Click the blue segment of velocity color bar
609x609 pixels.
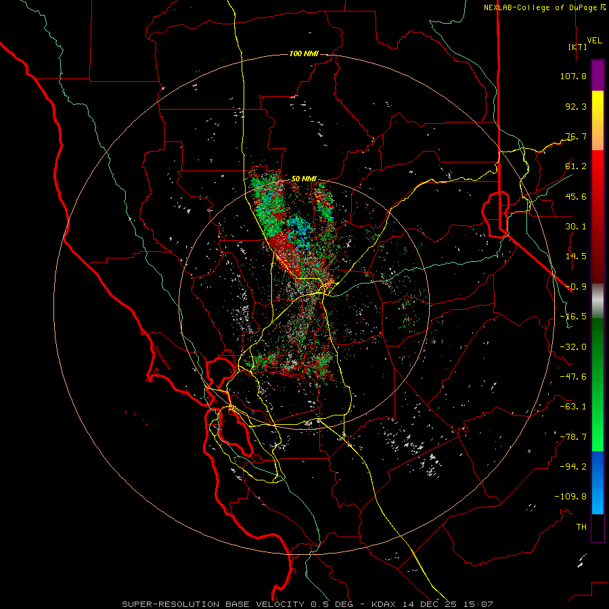tap(597, 482)
